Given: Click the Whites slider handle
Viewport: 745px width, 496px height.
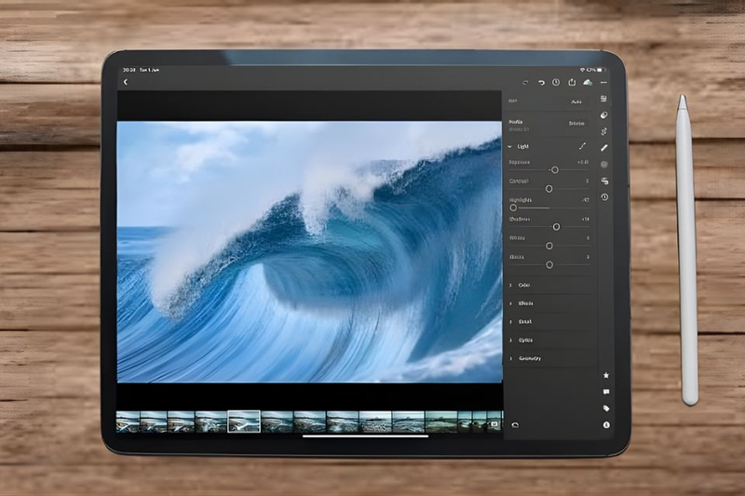Looking at the screenshot, I should tap(549, 246).
